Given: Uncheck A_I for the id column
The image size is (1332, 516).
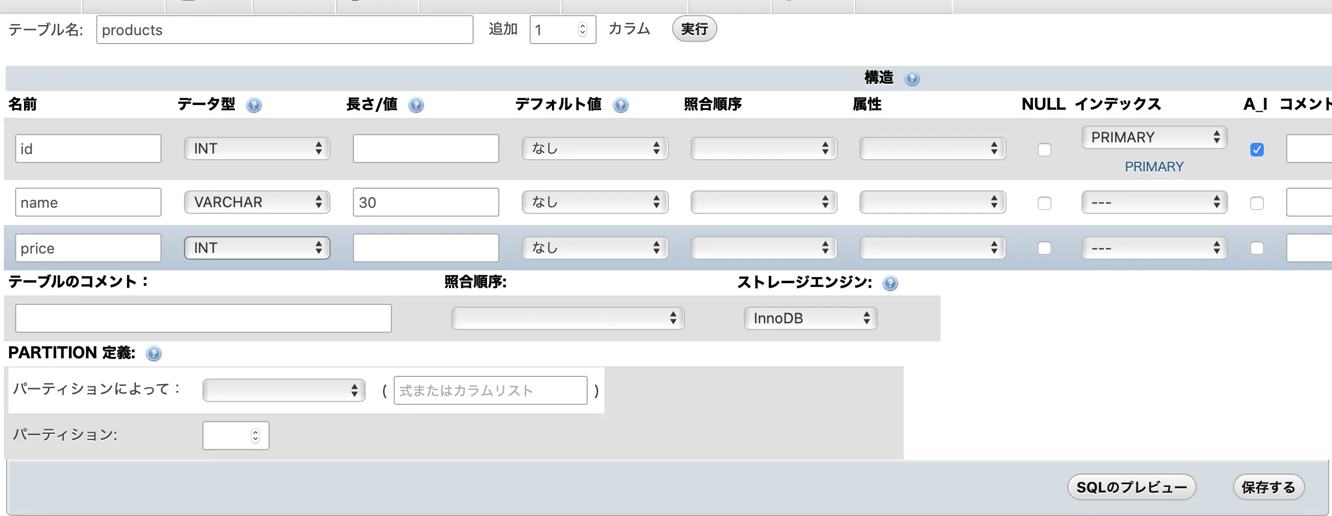Looking at the screenshot, I should point(1257,149).
